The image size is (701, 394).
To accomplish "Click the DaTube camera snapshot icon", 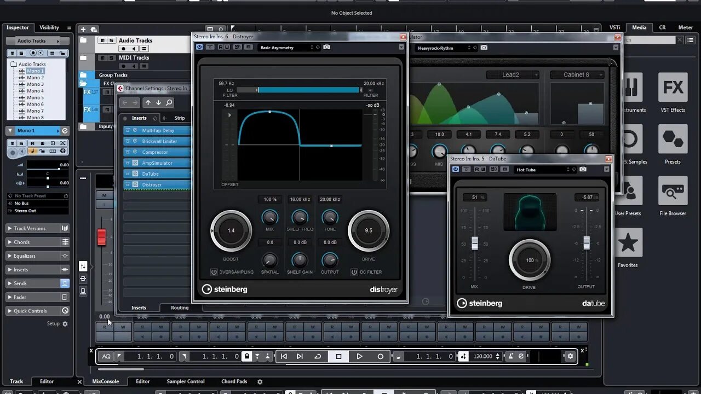I will (583, 169).
